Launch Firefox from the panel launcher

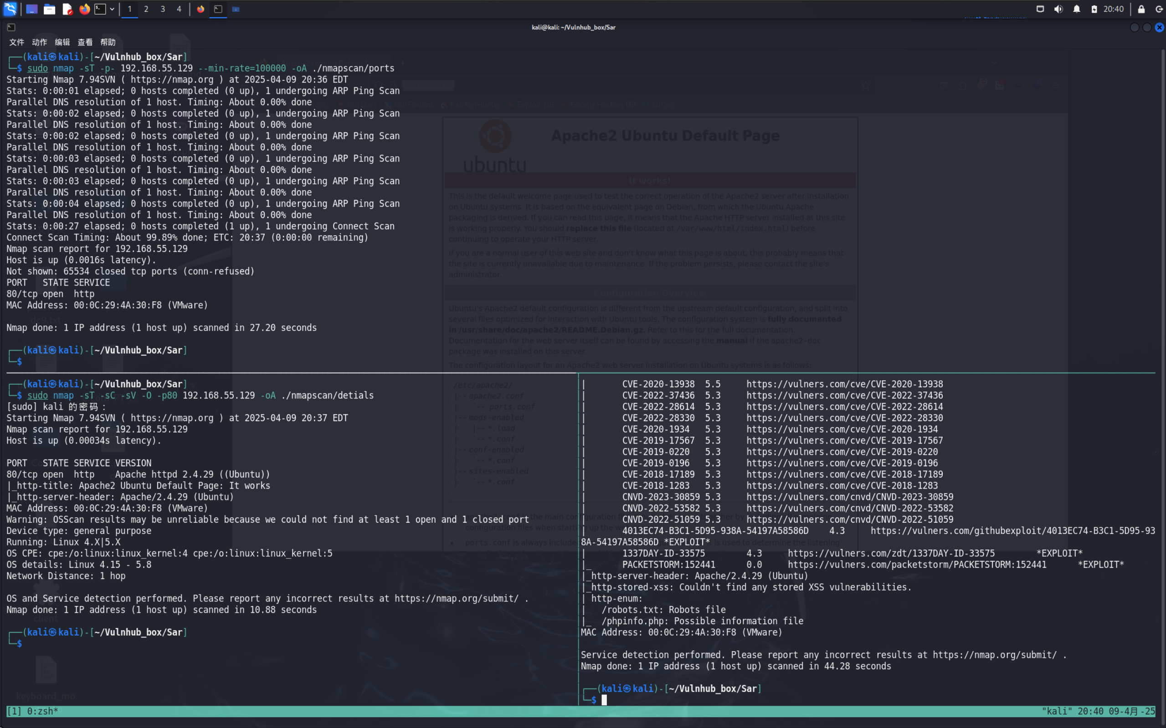tap(84, 9)
